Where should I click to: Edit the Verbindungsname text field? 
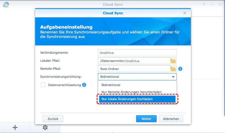click(x=137, y=53)
